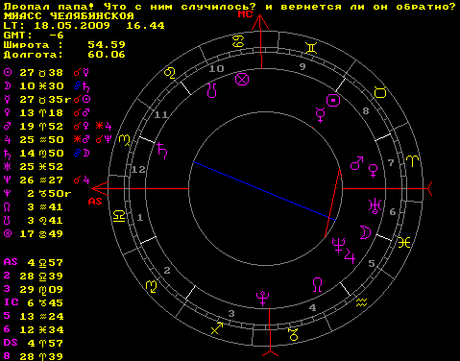
Task: Click the Pluto glyph above the IC line
Action: pos(263,299)
